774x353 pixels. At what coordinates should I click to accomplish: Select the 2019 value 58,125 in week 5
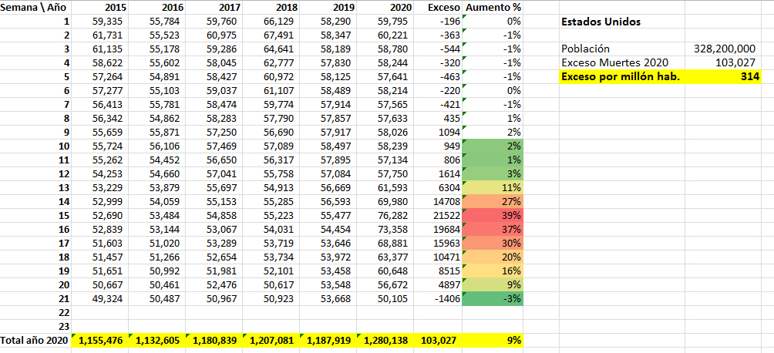pyautogui.click(x=328, y=76)
